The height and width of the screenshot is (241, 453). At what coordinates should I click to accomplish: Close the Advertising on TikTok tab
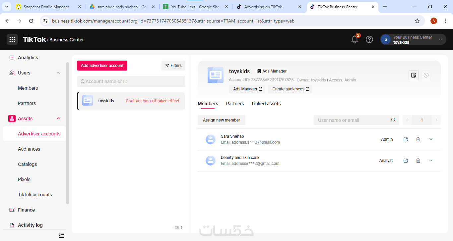(x=300, y=7)
